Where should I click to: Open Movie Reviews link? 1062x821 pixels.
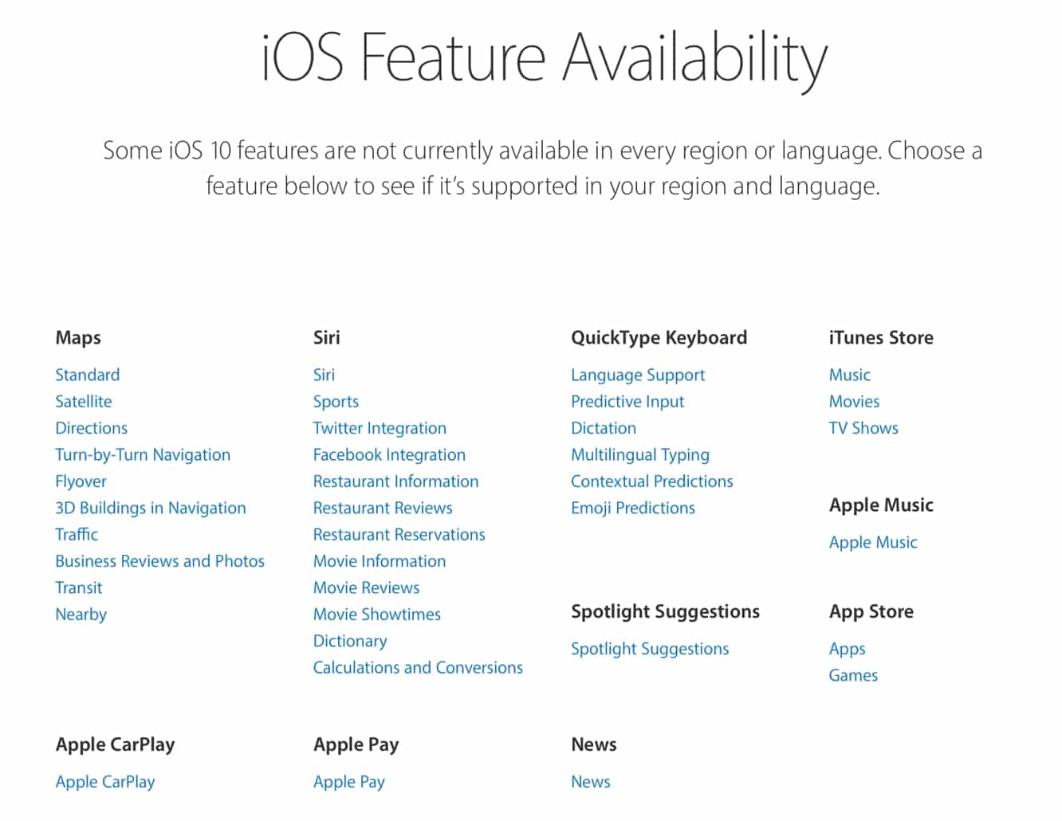[367, 587]
